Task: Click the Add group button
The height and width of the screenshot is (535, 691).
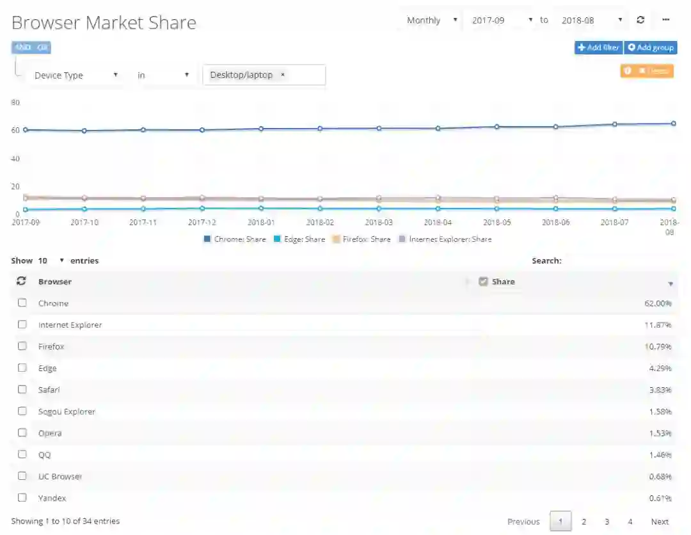Action: pos(651,47)
